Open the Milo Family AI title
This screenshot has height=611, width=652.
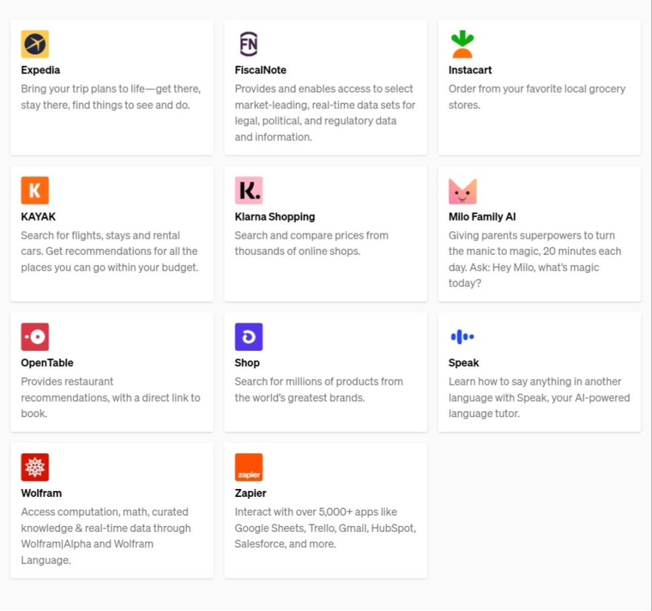point(482,217)
